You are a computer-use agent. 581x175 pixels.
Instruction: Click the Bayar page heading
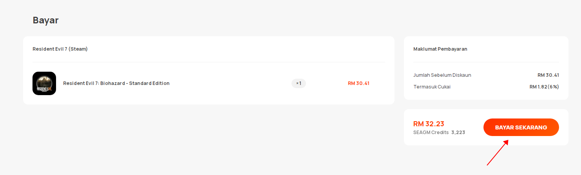tap(45, 20)
